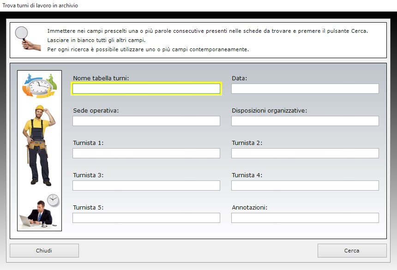Screen dimensions: 397x270
Task: Click the magnifying glass icon
Action: point(27,38)
